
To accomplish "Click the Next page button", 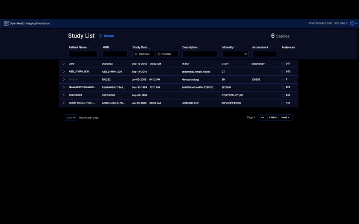I will (285, 118).
